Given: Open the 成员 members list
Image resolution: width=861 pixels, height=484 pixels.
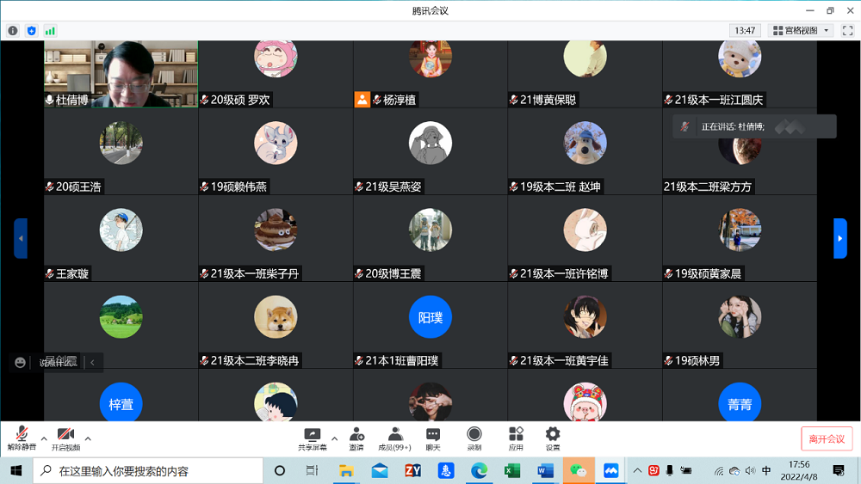Looking at the screenshot, I should point(395,438).
